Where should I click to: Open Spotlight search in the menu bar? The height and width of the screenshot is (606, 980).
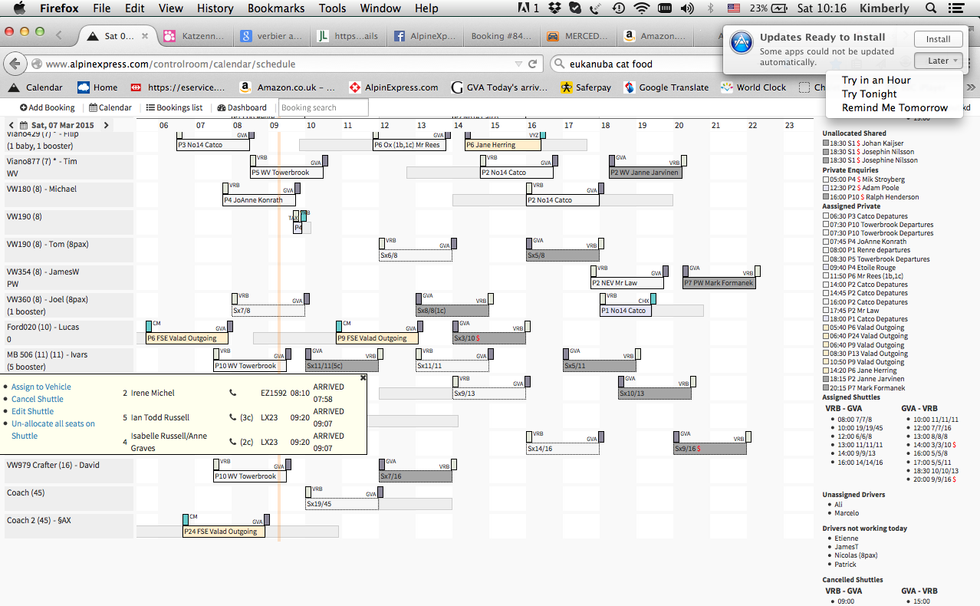pos(931,8)
